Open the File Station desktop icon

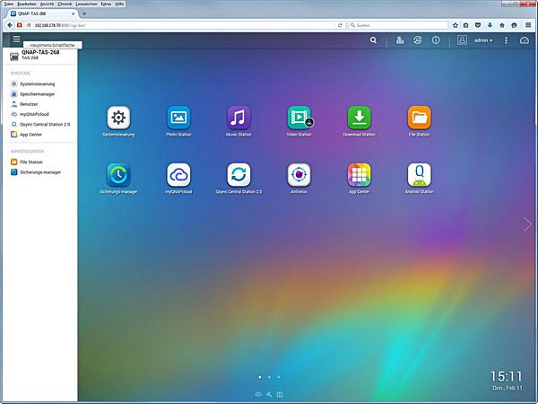point(420,118)
